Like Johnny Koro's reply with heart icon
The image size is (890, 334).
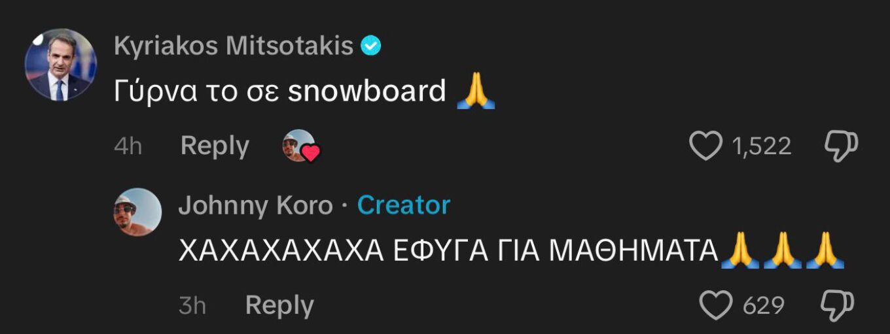[716, 305]
